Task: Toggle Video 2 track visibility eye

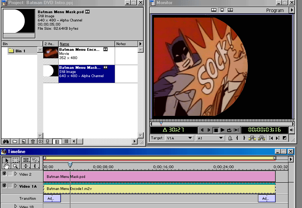Action: click(4, 174)
